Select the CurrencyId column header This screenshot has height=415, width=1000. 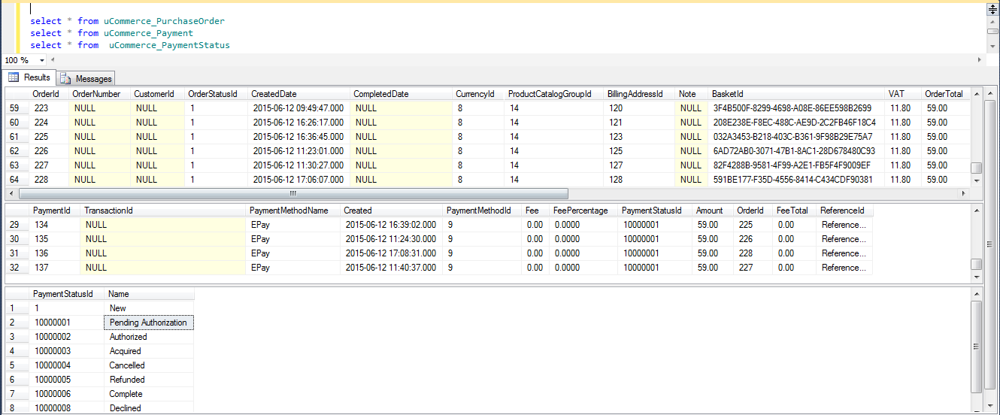coord(478,94)
